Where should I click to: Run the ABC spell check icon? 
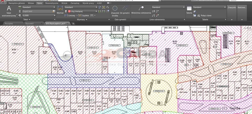[x=20, y=7]
